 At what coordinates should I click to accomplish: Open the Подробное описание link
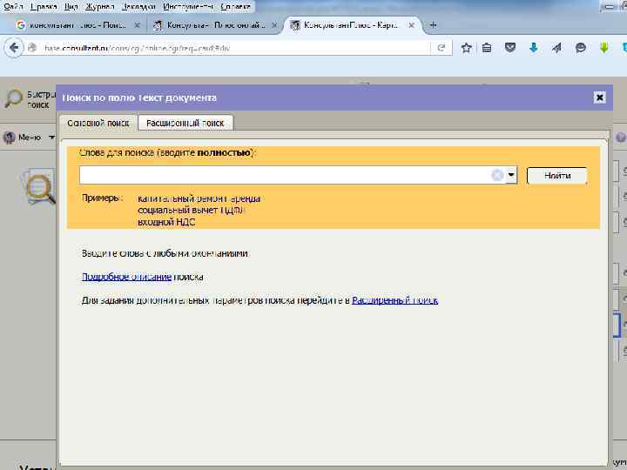(x=127, y=277)
